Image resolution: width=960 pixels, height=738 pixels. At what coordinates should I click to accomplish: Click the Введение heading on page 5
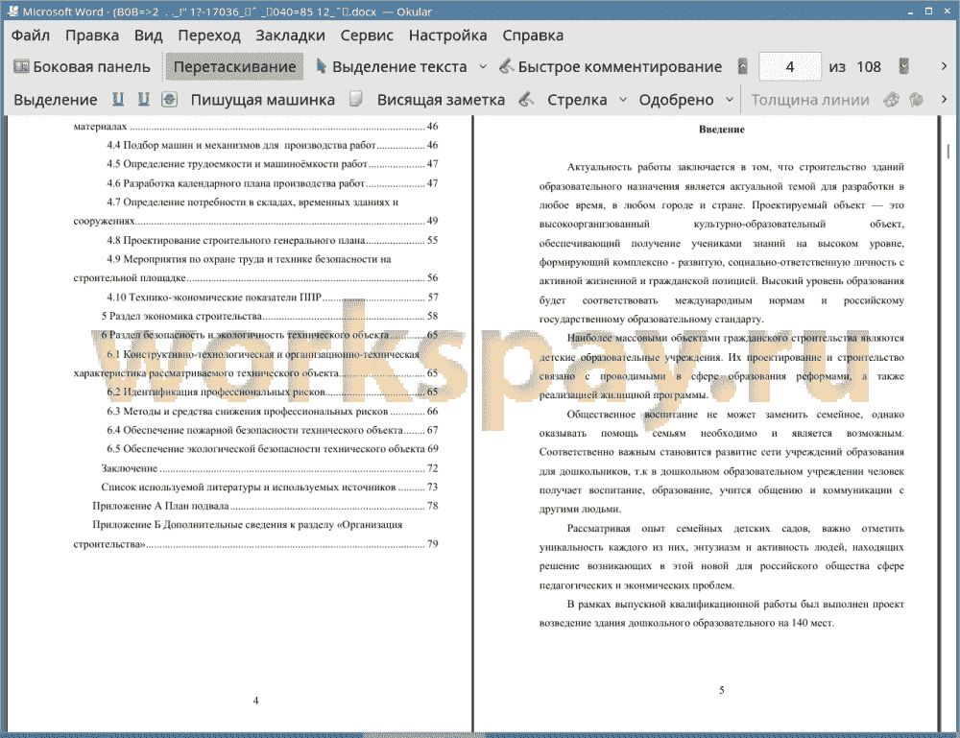coord(721,130)
